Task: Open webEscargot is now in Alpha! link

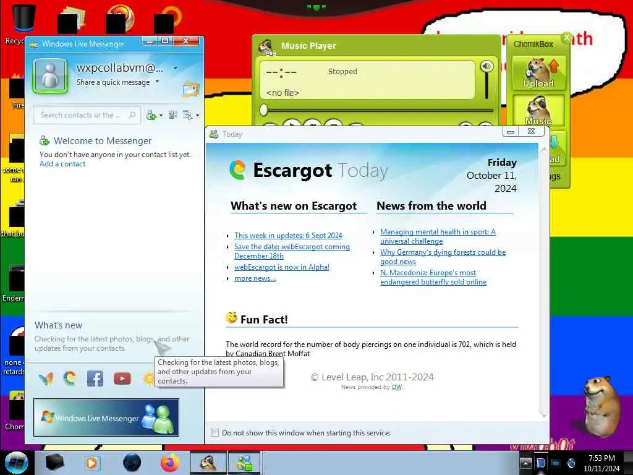Action: click(x=282, y=267)
